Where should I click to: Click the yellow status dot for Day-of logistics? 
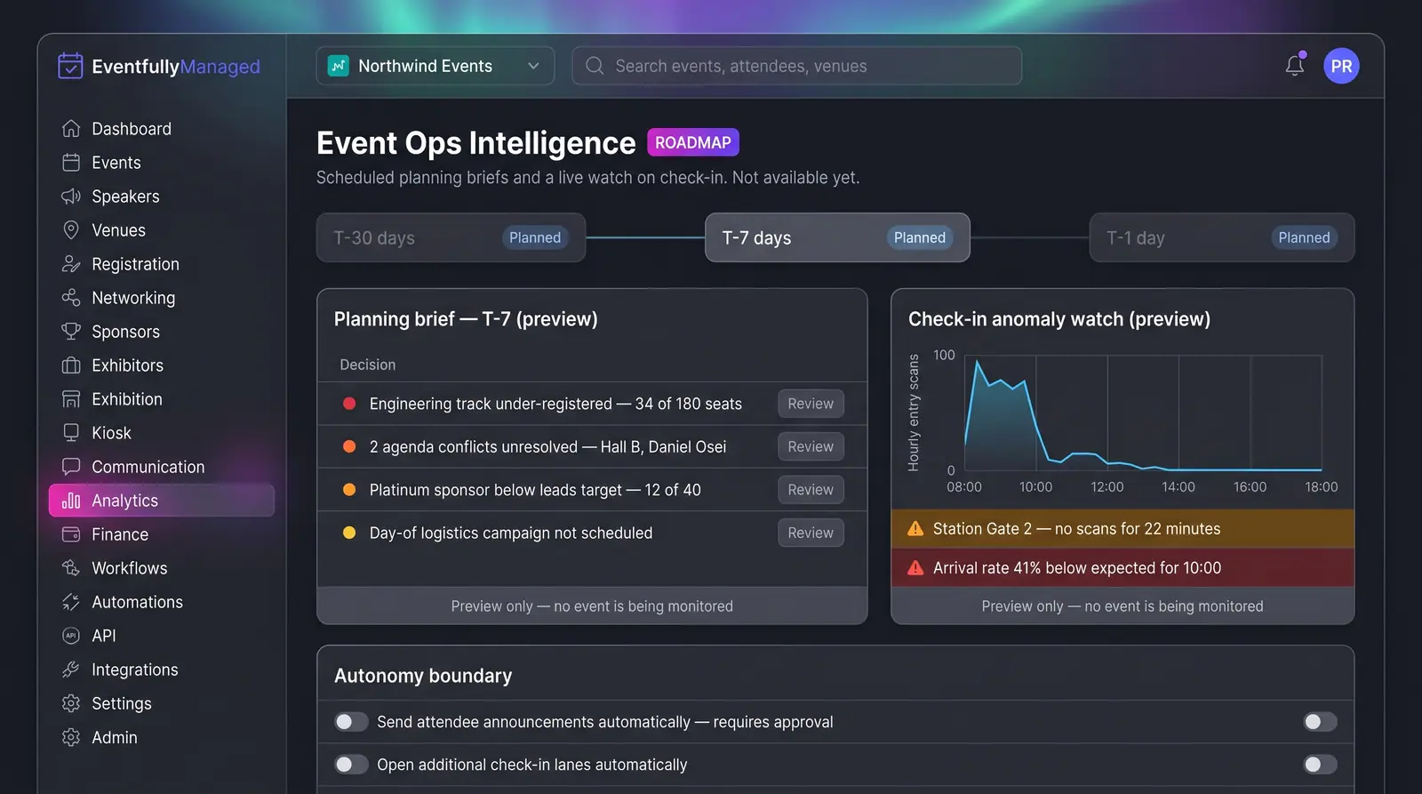[x=349, y=533]
